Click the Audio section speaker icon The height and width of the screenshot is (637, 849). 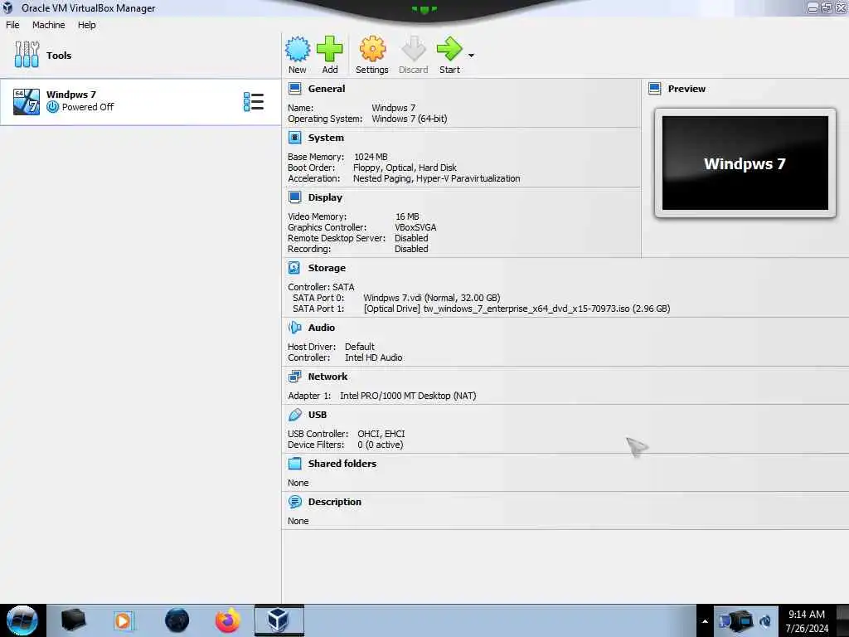[294, 328]
